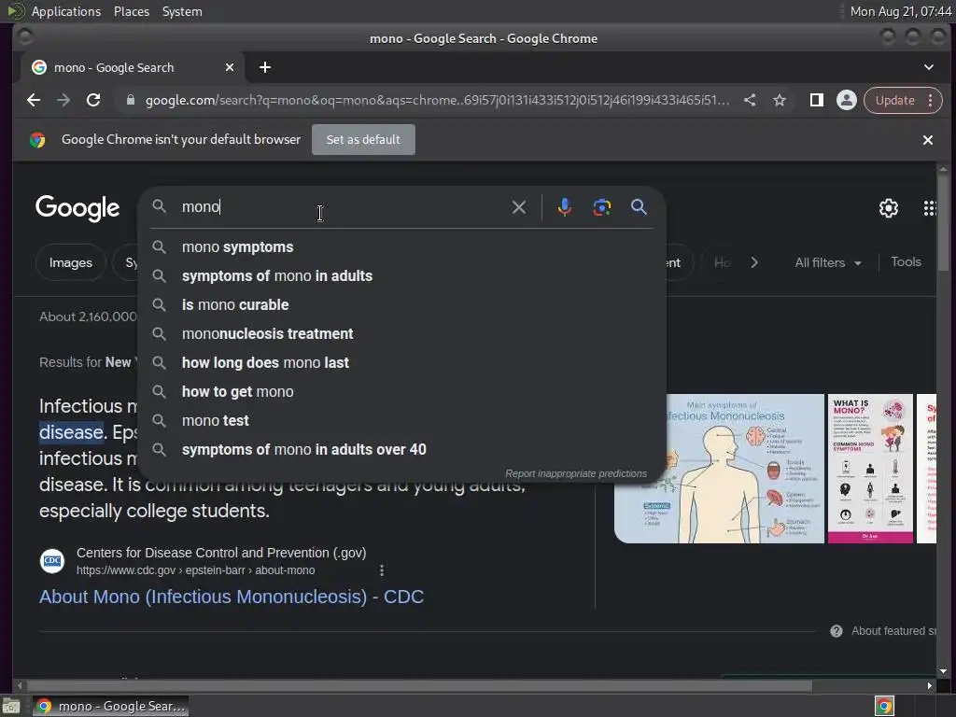Choose 'how long does mono last' suggestion

click(x=402, y=363)
